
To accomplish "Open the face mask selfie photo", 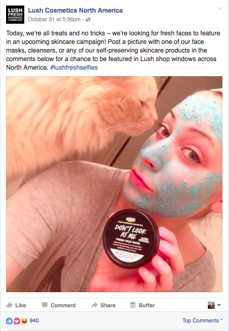I will pyautogui.click(x=114, y=184).
